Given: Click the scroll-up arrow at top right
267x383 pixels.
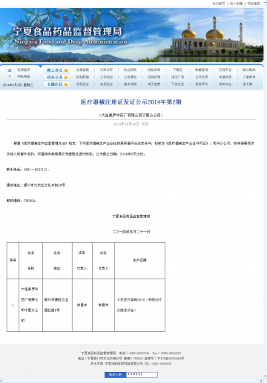Looking at the screenshot, I should pyautogui.click(x=266, y=2).
